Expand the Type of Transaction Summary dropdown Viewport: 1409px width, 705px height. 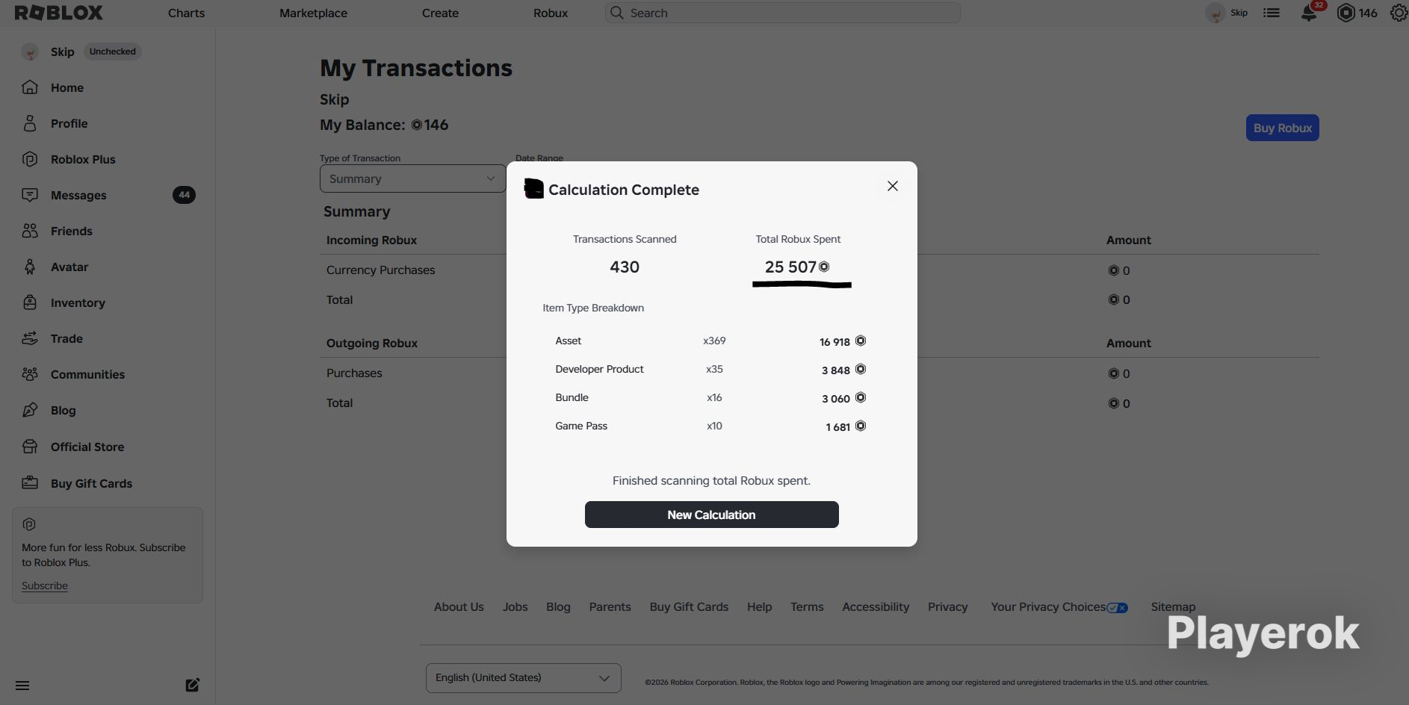coord(412,178)
